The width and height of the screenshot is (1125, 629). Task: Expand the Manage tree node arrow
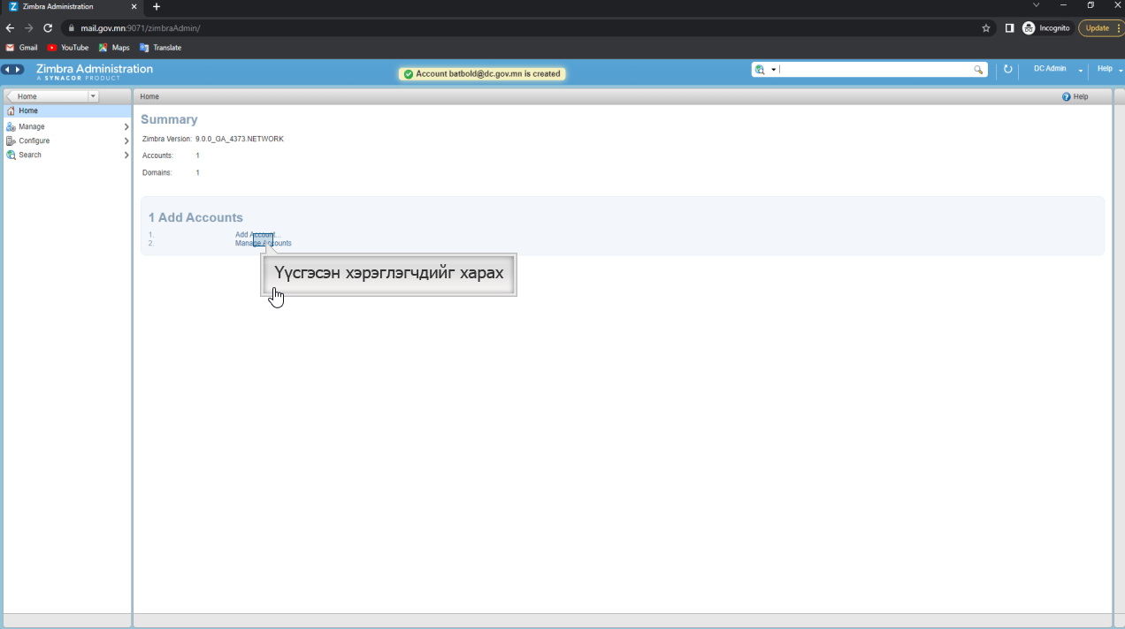(x=126, y=127)
